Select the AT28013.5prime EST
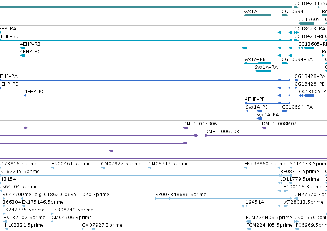 tap(286, 206)
